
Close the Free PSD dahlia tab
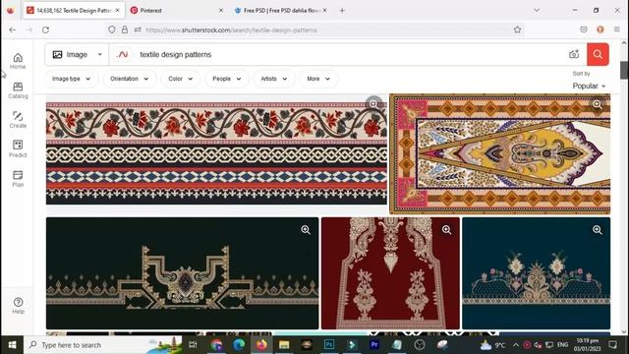(x=324, y=11)
